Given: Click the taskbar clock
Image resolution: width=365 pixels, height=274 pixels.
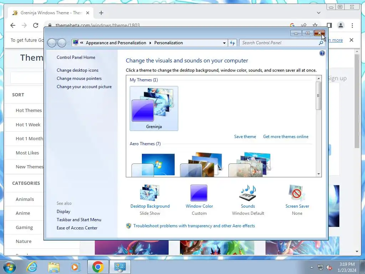Looking at the screenshot, I should (x=347, y=267).
